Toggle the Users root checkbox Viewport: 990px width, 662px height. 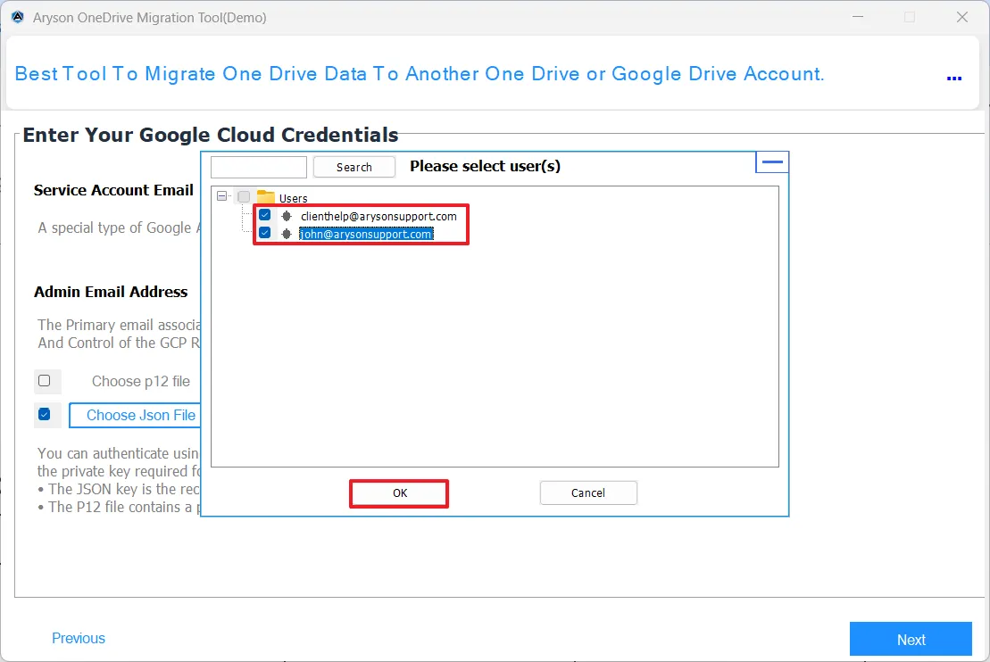(244, 197)
